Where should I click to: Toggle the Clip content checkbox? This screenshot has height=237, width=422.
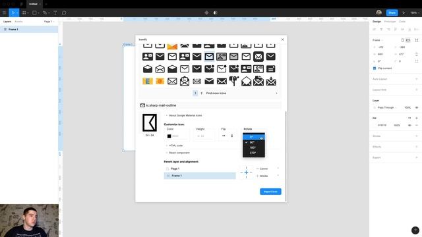(x=375, y=68)
